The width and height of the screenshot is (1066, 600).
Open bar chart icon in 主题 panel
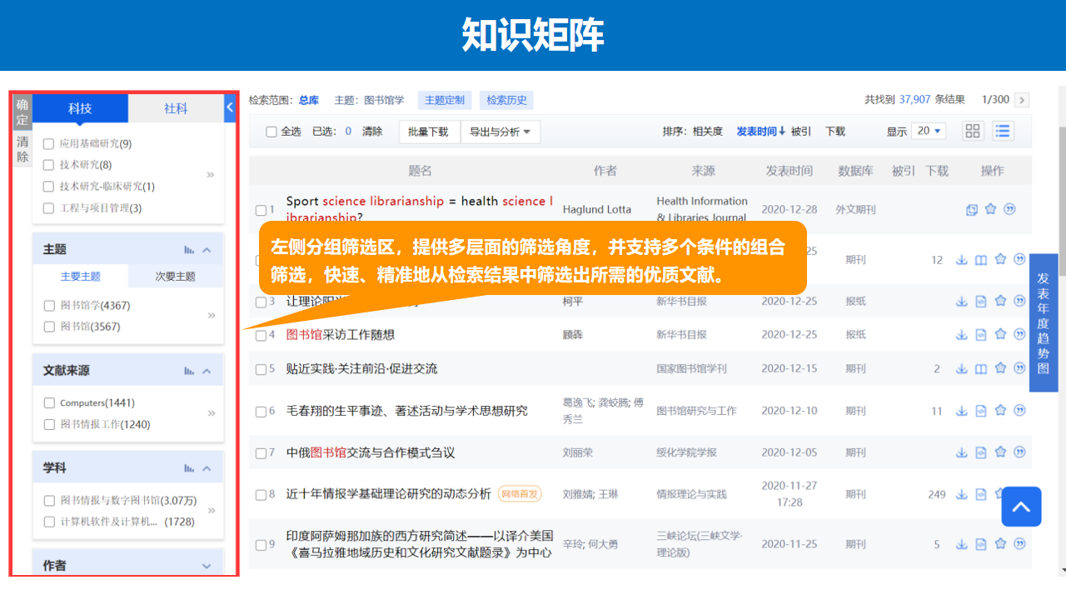click(x=189, y=249)
